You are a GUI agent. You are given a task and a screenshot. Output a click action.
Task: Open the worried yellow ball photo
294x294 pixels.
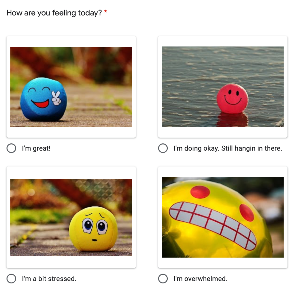pyautogui.click(x=71, y=217)
